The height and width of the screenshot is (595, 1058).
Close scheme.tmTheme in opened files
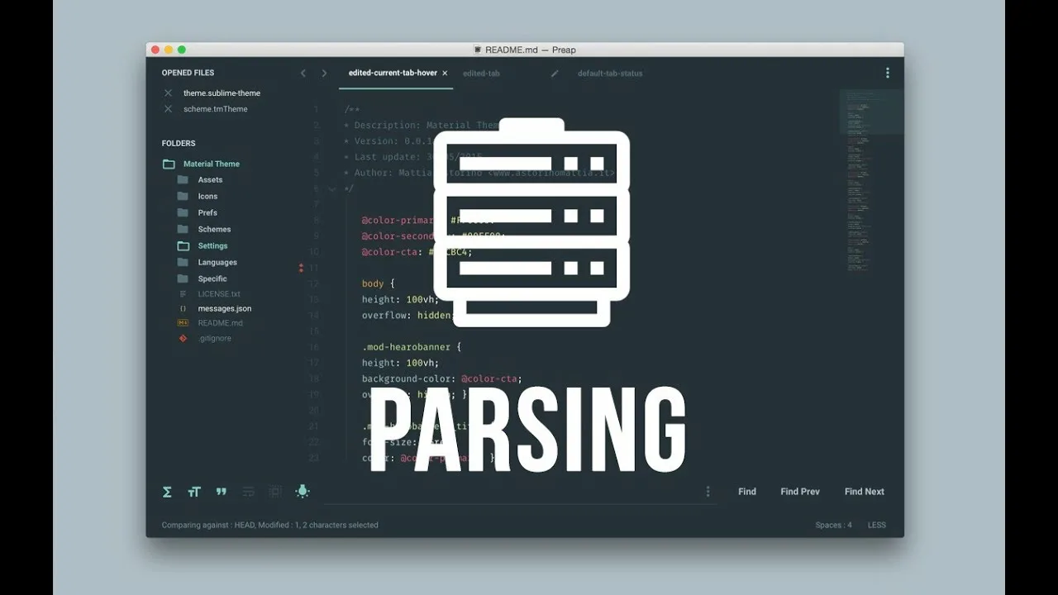click(169, 109)
